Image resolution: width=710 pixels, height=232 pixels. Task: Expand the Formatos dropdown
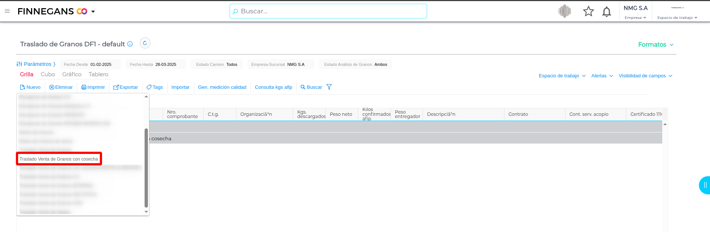tap(656, 44)
